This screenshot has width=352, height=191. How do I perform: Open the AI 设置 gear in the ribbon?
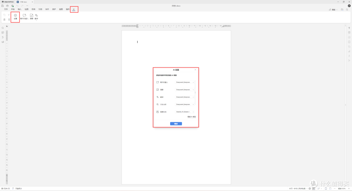click(x=15, y=17)
